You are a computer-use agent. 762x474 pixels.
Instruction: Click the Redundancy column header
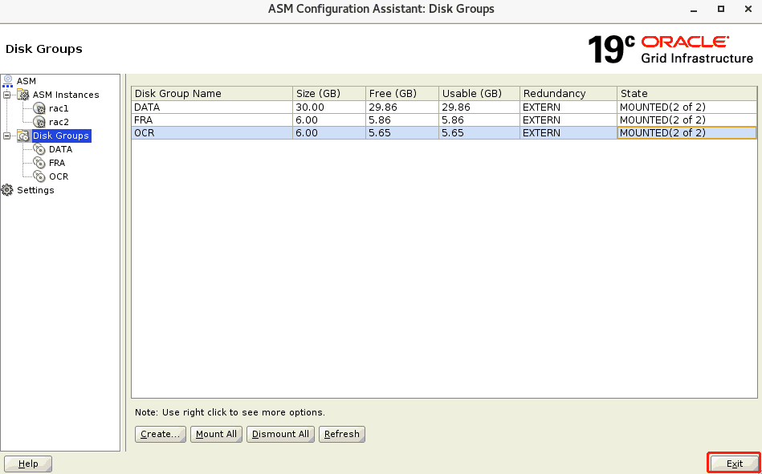coord(568,93)
